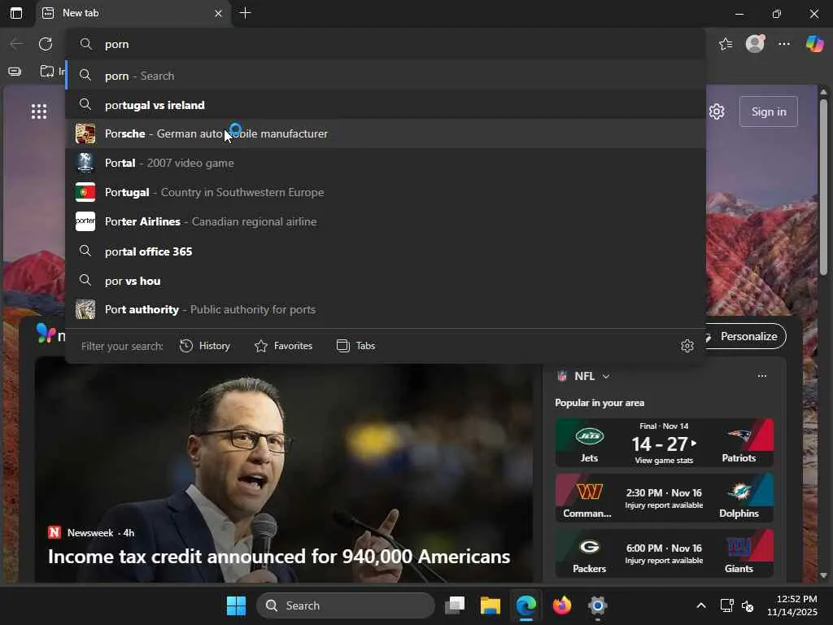This screenshot has width=833, height=625.
Task: Show hidden system tray icons chevron
Action: pyautogui.click(x=701, y=605)
